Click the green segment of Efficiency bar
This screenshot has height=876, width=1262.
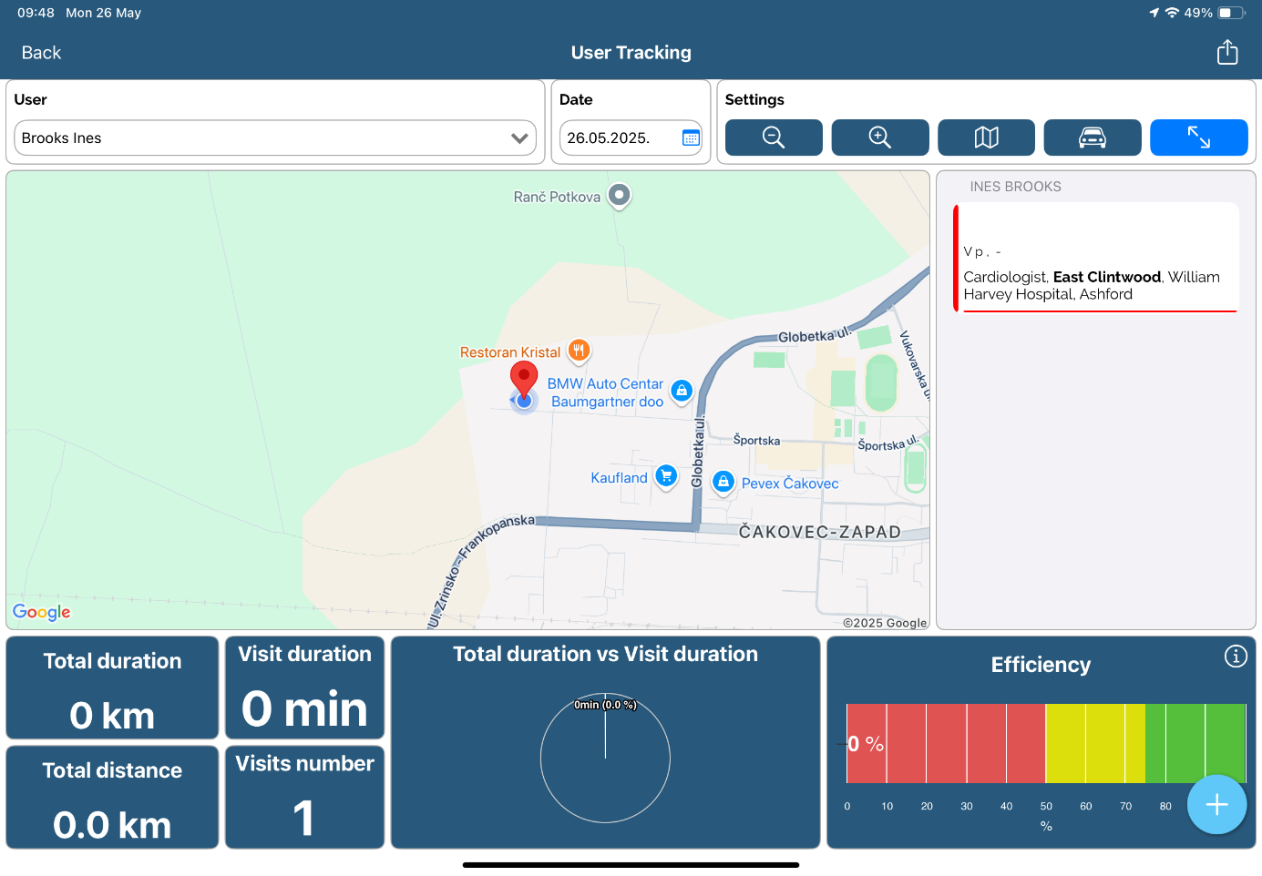coord(1194,743)
